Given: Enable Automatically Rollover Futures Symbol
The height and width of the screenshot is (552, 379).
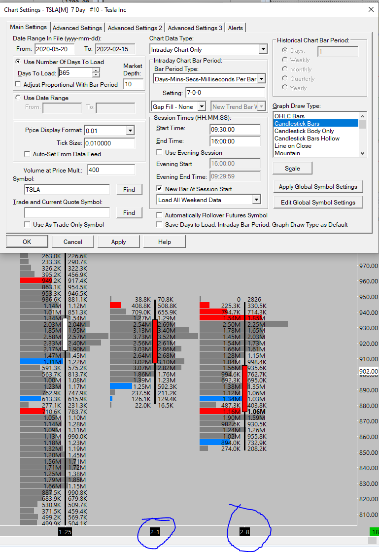Looking at the screenshot, I should tap(159, 215).
